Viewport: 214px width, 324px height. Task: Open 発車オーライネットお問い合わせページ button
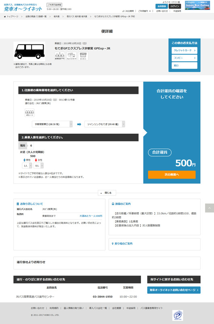point(174,290)
